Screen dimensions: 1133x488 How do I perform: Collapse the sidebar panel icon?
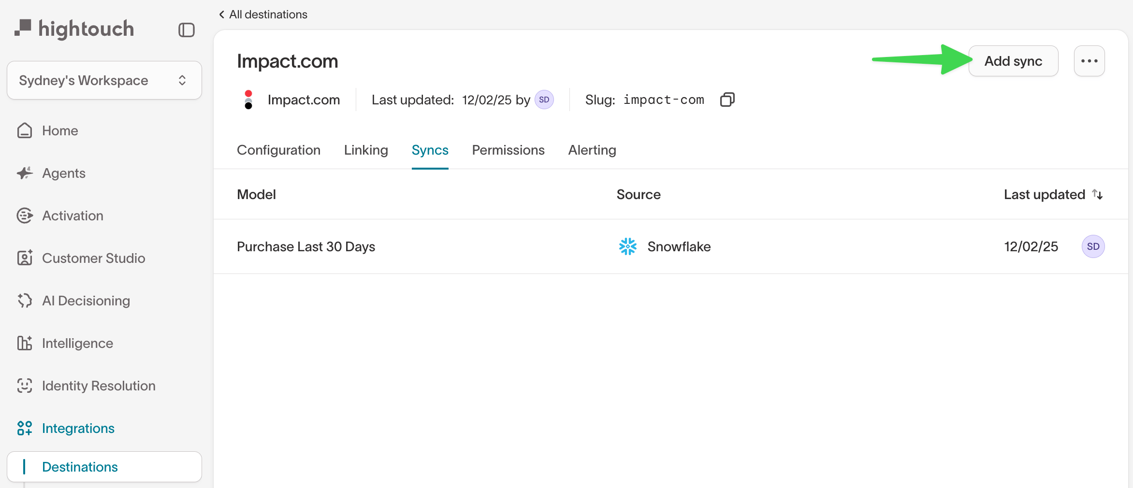(x=187, y=30)
